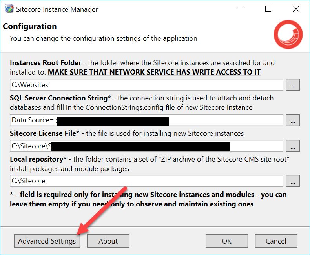
Task: Click the NETWORK SERVICE write access warning
Action: (154, 72)
